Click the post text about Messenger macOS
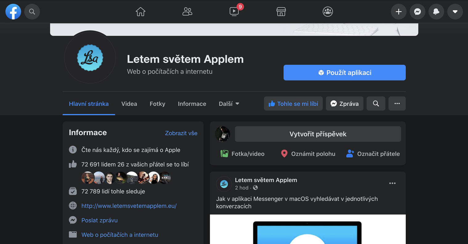Image resolution: width=468 pixels, height=244 pixels. [x=297, y=203]
